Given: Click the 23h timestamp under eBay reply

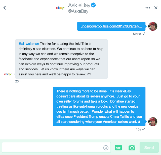Looking at the screenshot, I should click(x=18, y=81).
